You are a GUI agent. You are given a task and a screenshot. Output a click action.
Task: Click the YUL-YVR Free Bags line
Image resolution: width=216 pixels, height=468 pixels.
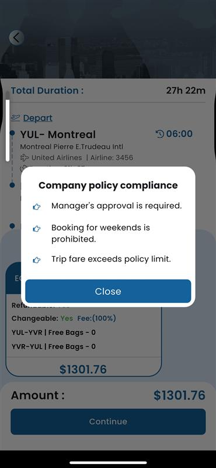coord(54,332)
